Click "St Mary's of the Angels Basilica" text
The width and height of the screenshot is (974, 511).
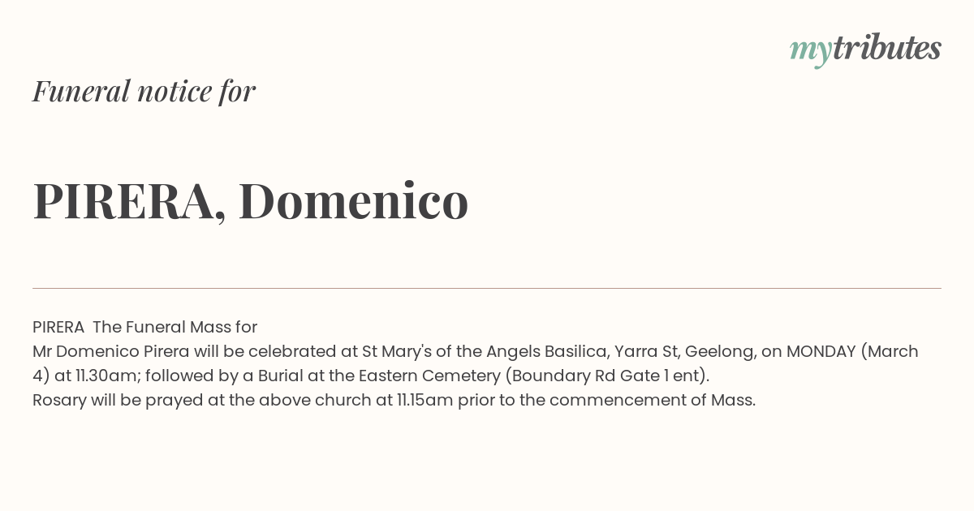485,351
